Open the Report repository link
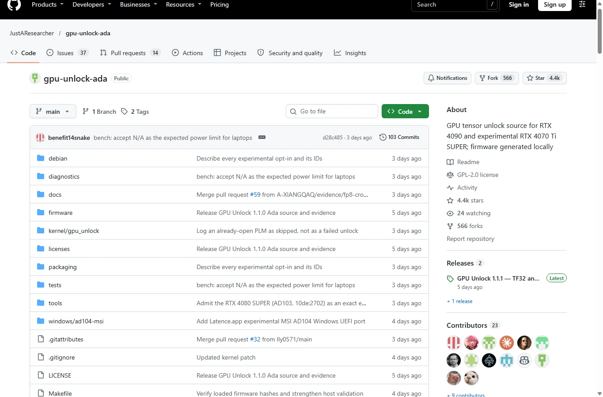 [470, 239]
